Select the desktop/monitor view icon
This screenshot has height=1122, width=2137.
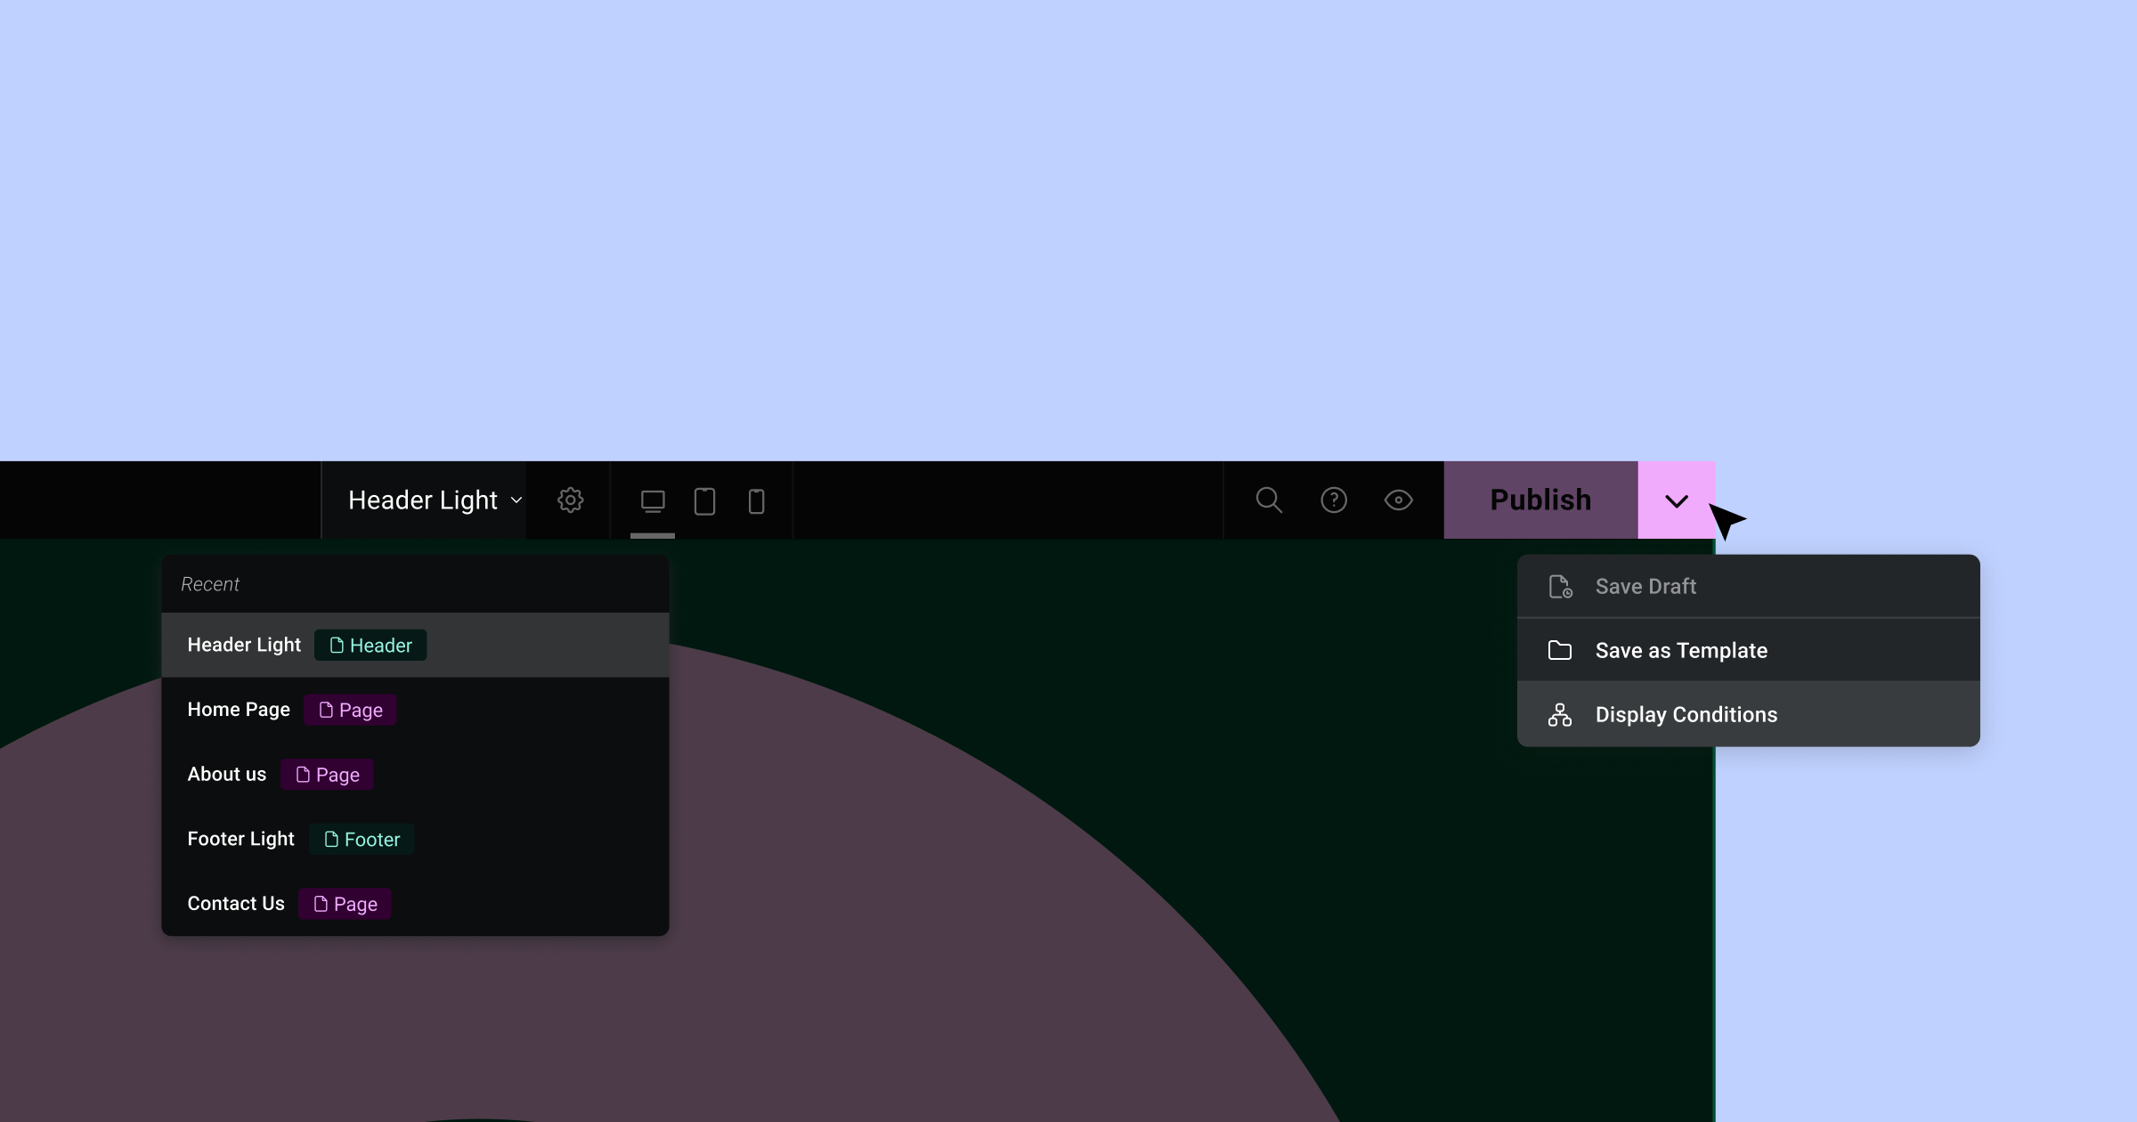point(652,500)
